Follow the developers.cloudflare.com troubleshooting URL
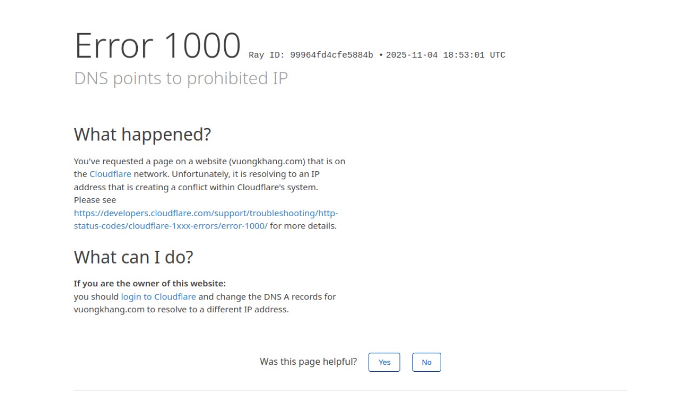692x415 pixels. (x=205, y=213)
